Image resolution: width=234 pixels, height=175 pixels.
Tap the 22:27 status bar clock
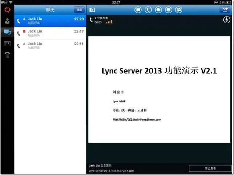[x=116, y=3]
